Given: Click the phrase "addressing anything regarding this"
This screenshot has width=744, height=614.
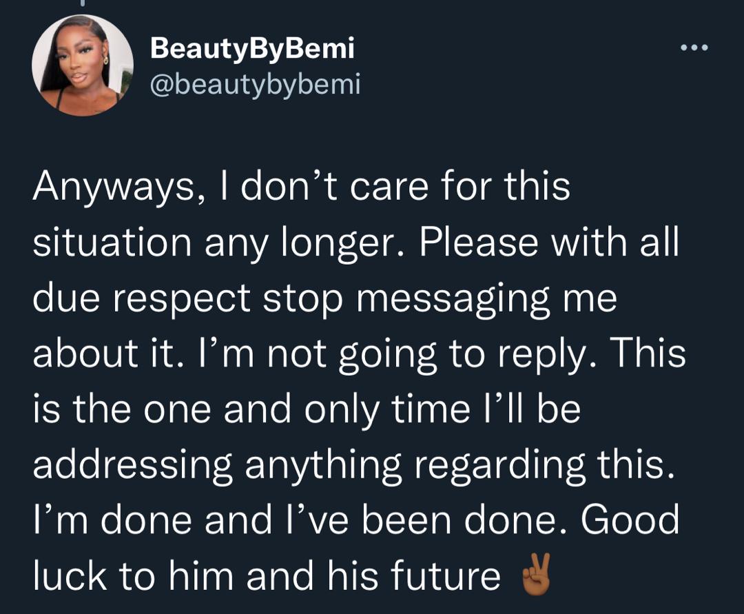Looking at the screenshot, I should (x=350, y=465).
